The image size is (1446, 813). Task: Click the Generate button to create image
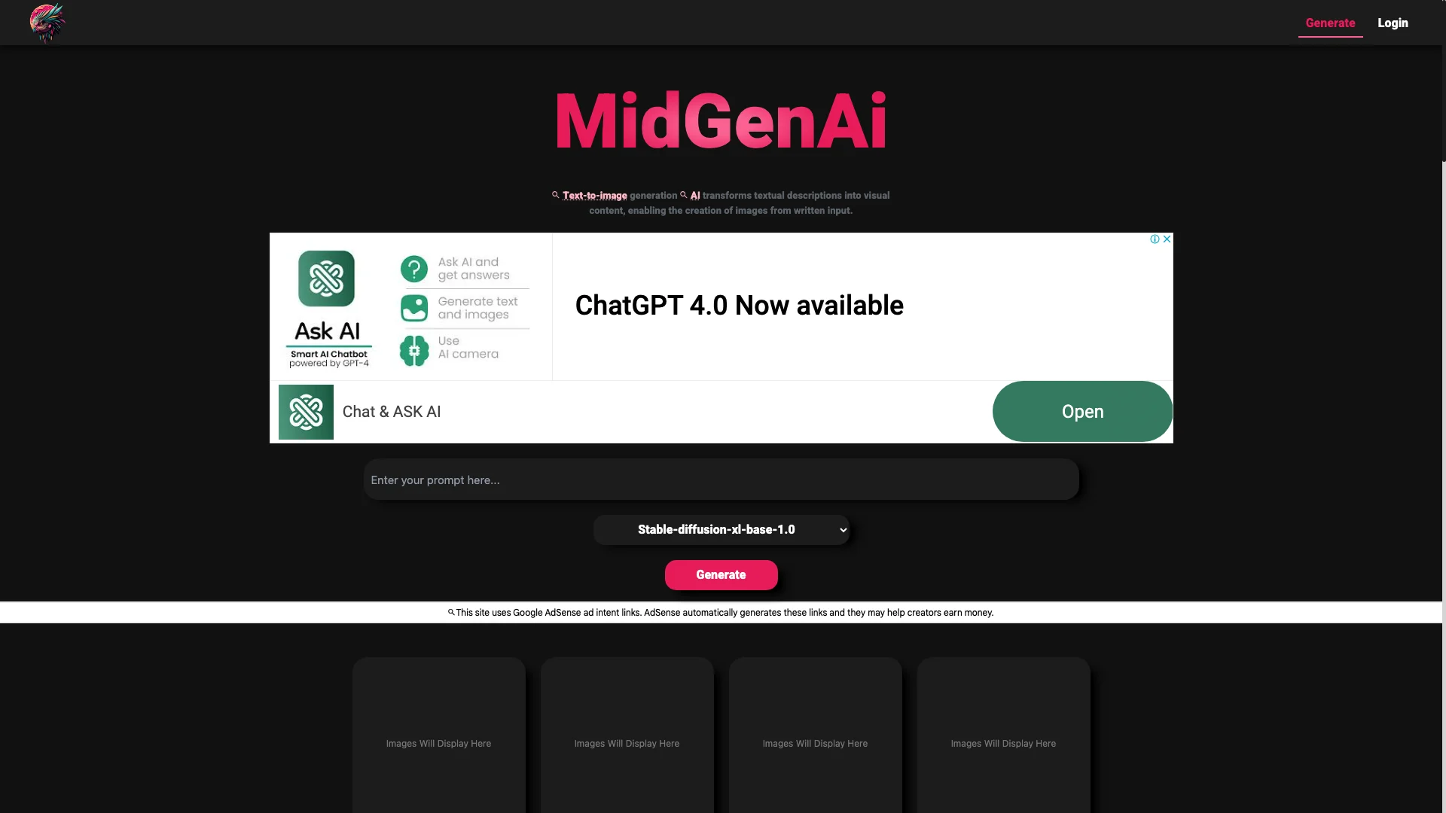[721, 575]
